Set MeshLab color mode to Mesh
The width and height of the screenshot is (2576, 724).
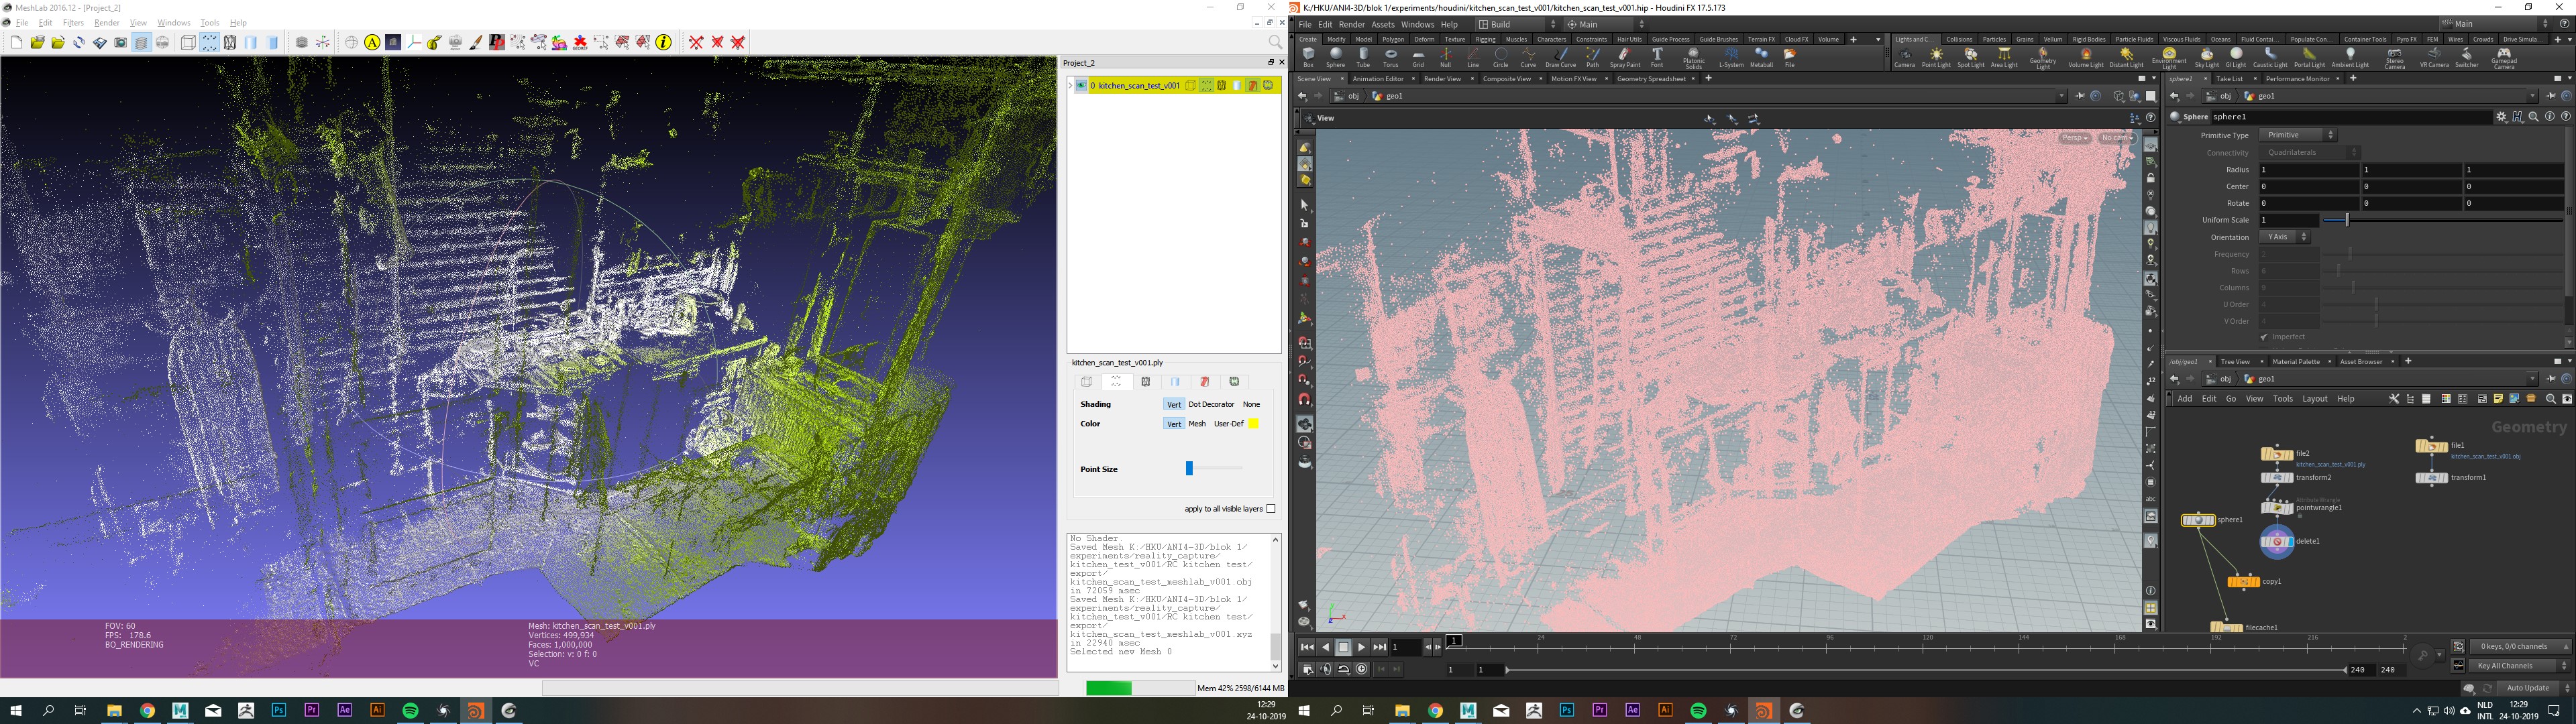pos(1196,424)
